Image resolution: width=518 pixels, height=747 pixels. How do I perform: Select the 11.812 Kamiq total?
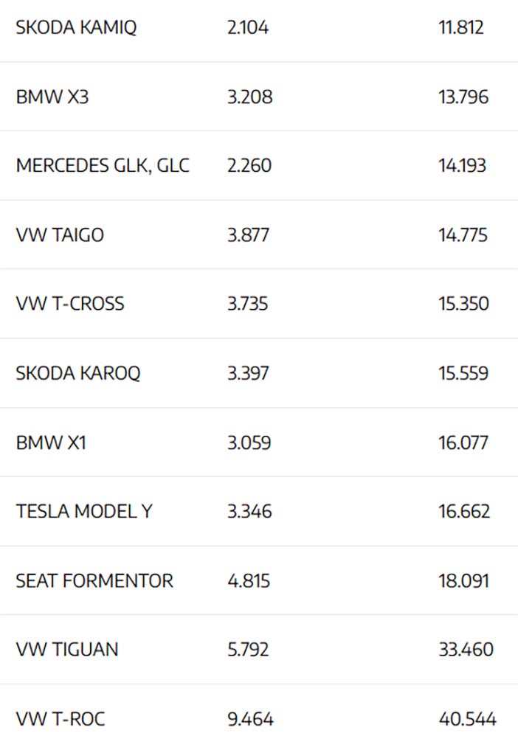coord(461,27)
